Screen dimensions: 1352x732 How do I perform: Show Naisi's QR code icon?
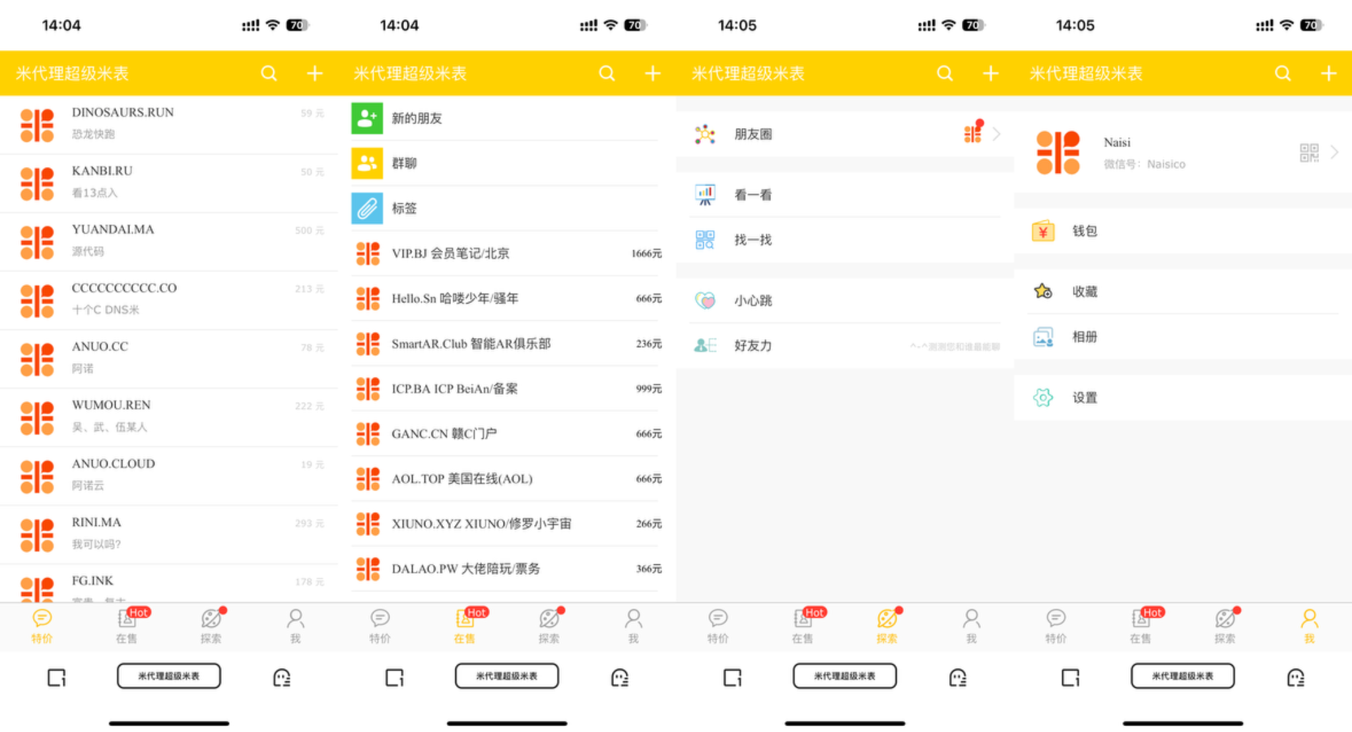pyautogui.click(x=1308, y=152)
